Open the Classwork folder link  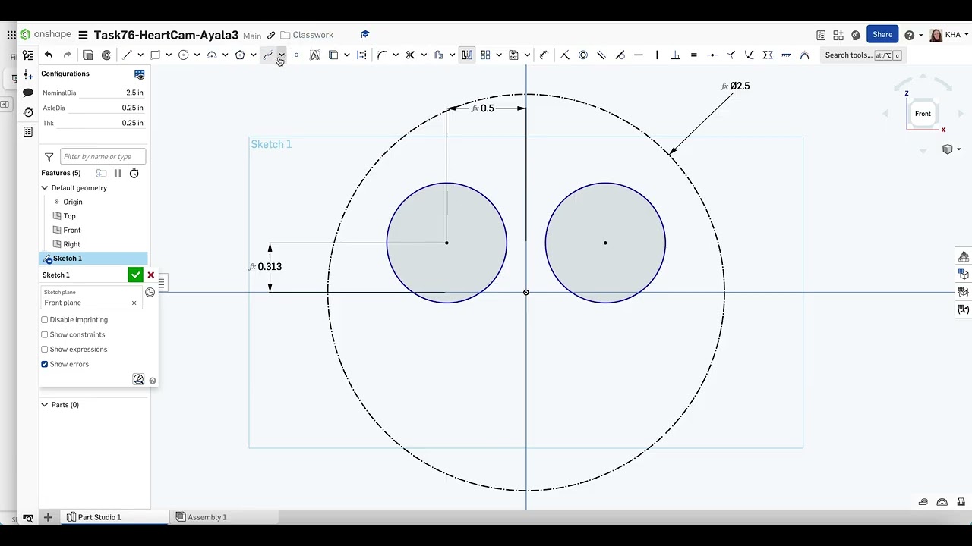(x=307, y=35)
